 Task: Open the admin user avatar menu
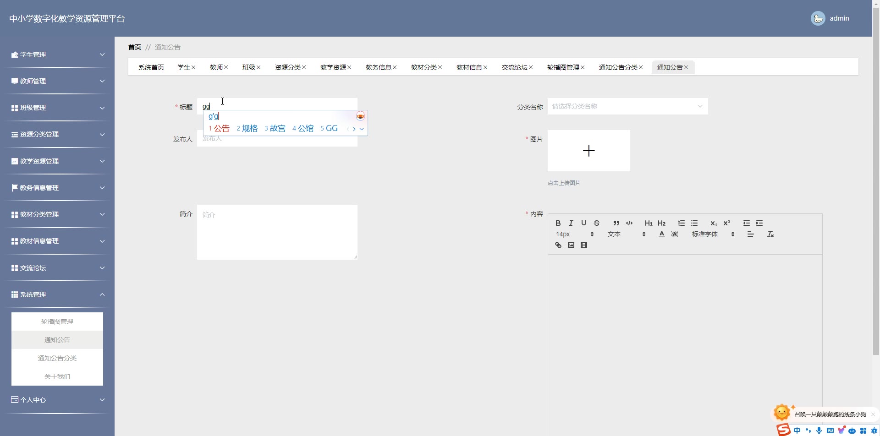point(818,18)
